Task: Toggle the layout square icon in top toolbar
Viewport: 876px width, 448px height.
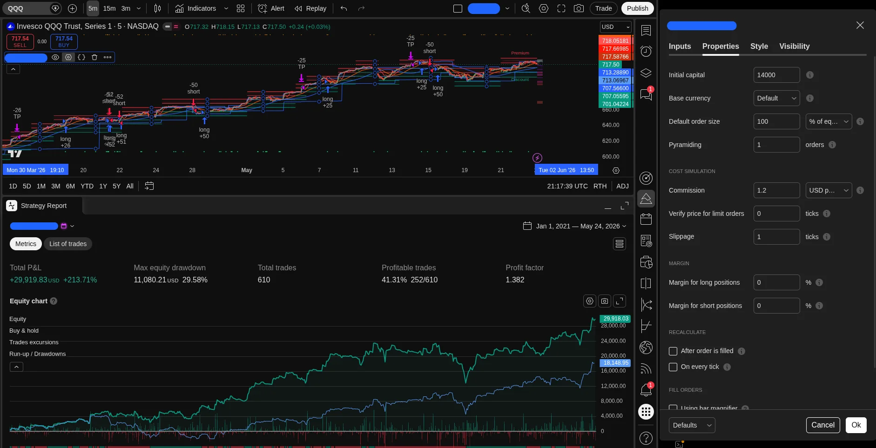Action: [x=458, y=8]
